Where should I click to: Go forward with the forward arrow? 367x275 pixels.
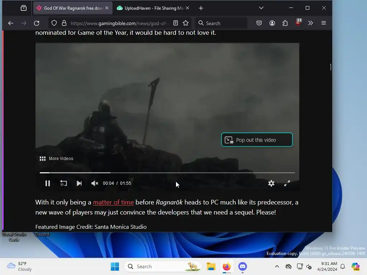click(24, 23)
